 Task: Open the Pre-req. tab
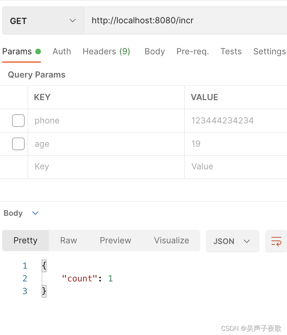193,51
